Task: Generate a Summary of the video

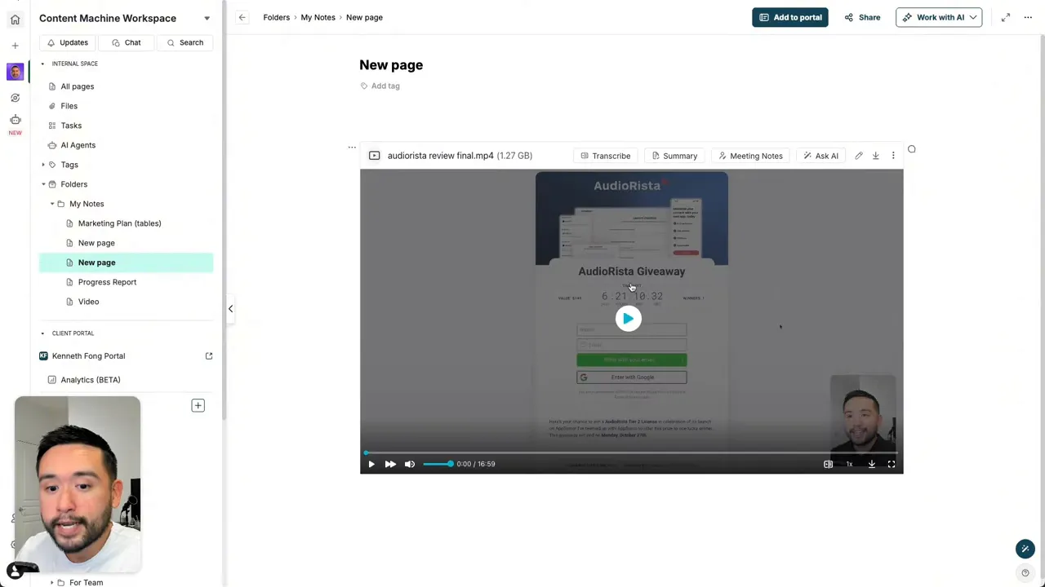Action: coord(674,156)
